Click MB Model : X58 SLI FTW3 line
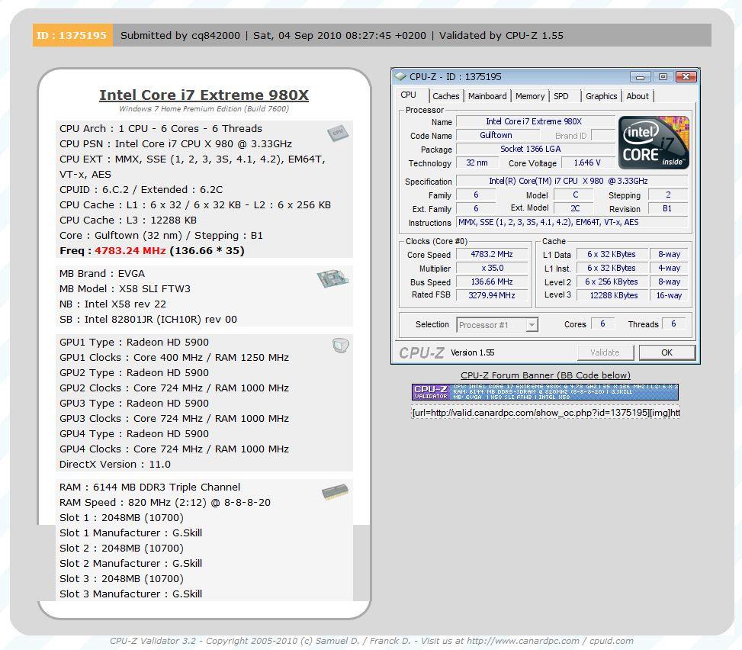 125,289
